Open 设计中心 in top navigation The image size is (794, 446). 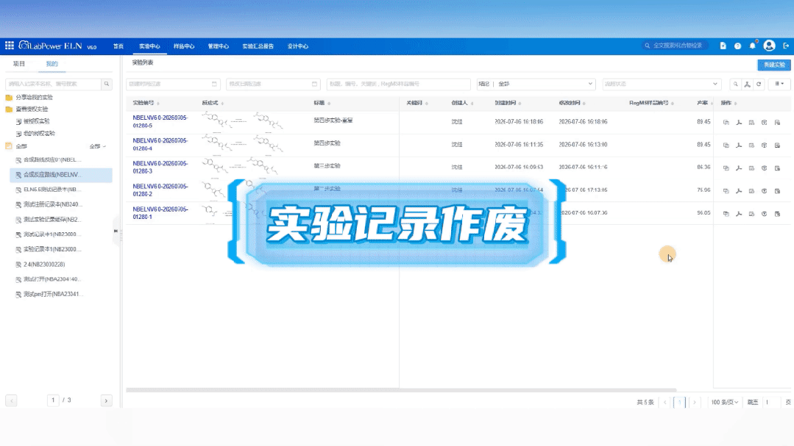[298, 46]
